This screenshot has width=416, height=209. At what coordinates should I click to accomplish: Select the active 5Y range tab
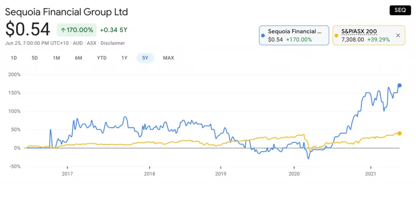145,58
